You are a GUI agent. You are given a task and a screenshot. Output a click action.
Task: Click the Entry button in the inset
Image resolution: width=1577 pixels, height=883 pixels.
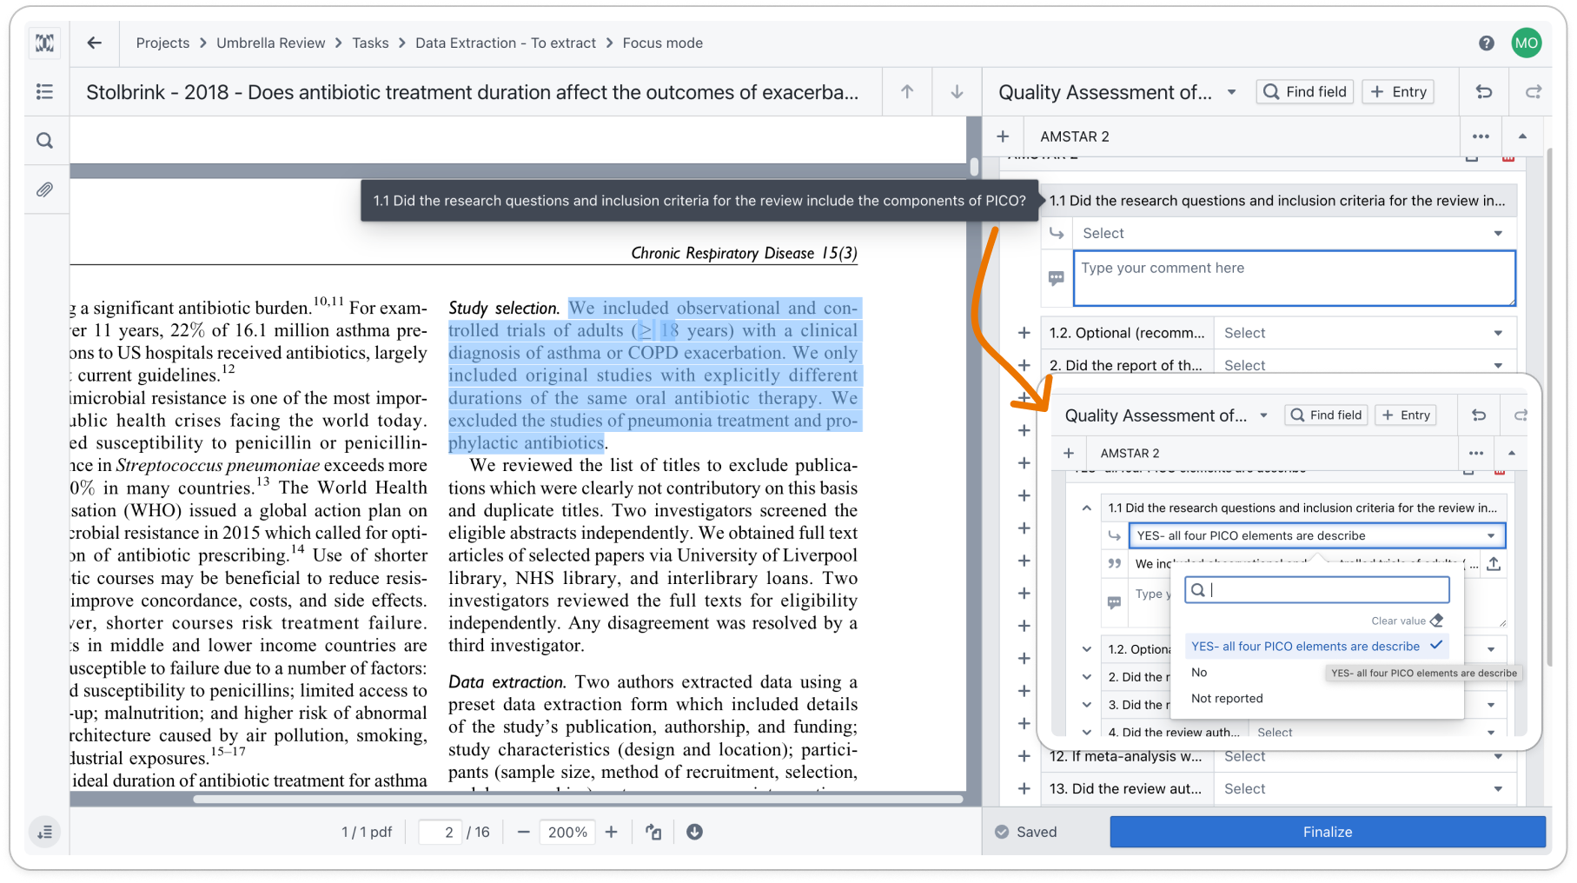1406,415
